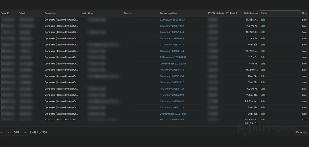Image resolution: width=309 pixels, height=147 pixels.
Task: Sort by the Subid column header
Action: pos(22,13)
